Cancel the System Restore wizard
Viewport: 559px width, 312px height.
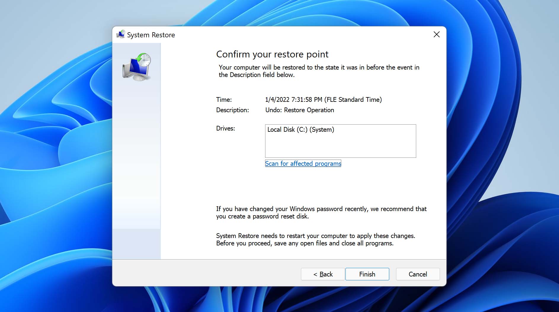tap(418, 274)
